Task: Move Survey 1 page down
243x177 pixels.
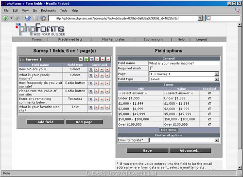Action: point(108,59)
